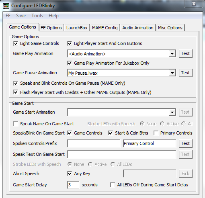This screenshot has width=205, height=198.
Task: Check the Primary Controls checkbox
Action: point(156,133)
